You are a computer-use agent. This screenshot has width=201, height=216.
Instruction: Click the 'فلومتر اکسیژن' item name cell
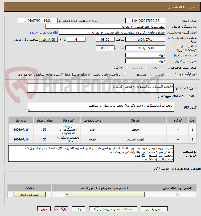click(x=136, y=139)
